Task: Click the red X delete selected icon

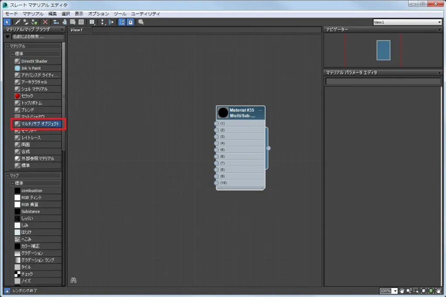Action: point(45,22)
